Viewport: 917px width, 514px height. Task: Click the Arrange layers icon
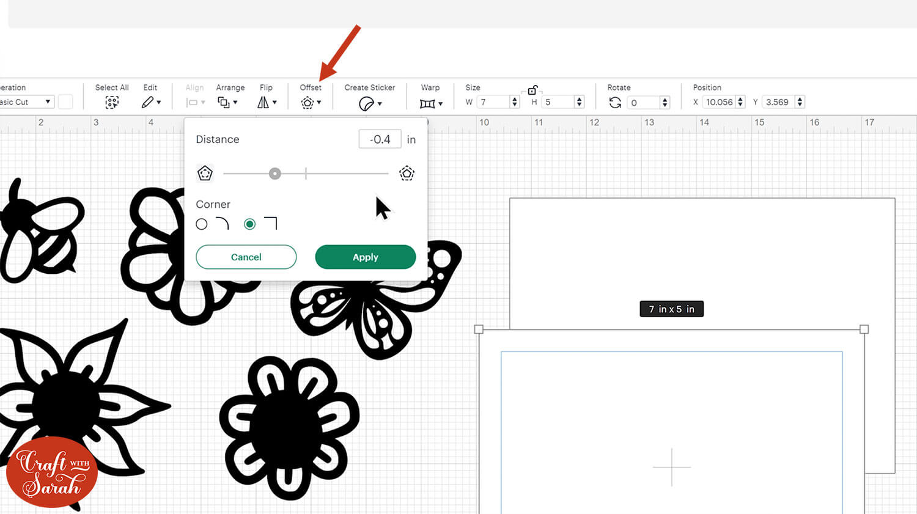point(224,102)
